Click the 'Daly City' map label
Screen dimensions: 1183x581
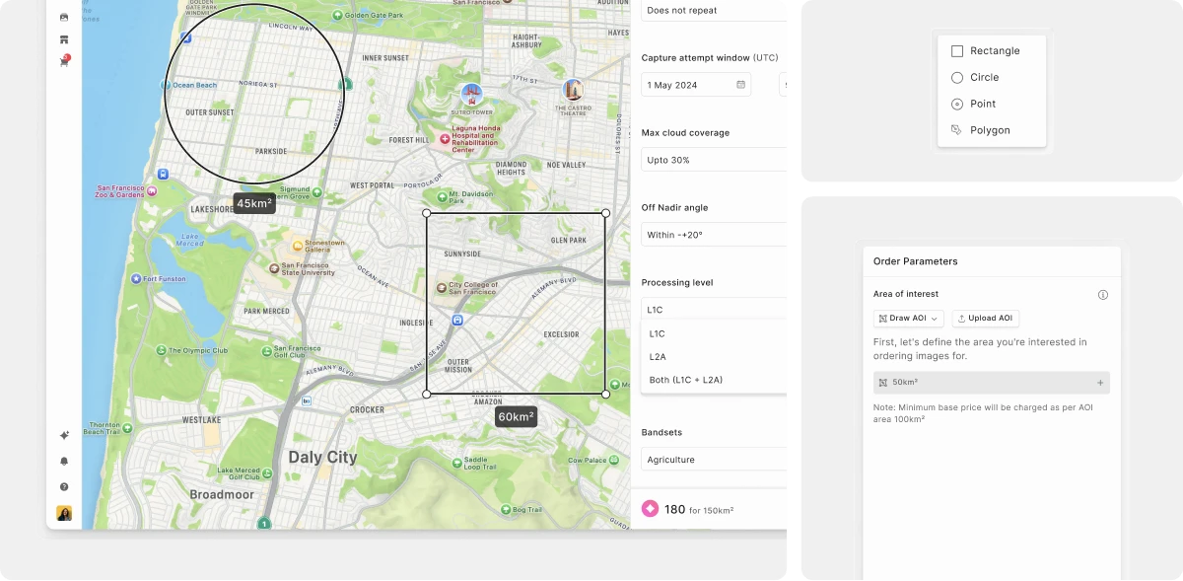tap(322, 458)
